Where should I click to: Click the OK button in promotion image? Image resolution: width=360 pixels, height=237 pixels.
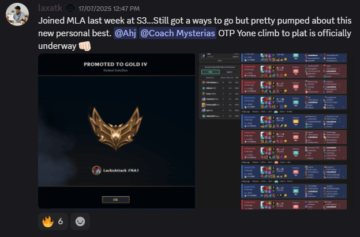pyautogui.click(x=116, y=200)
